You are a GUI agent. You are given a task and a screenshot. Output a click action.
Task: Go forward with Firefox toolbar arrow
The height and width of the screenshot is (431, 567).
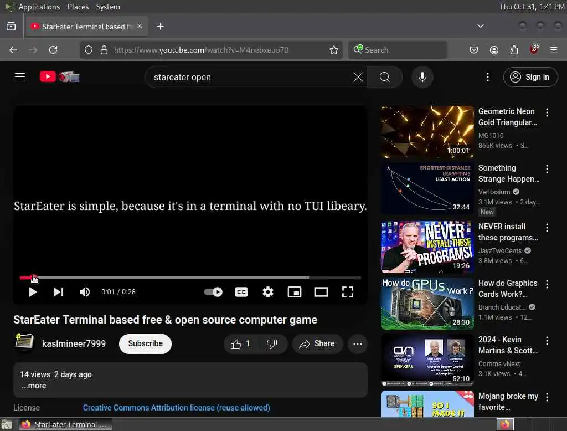[33, 50]
